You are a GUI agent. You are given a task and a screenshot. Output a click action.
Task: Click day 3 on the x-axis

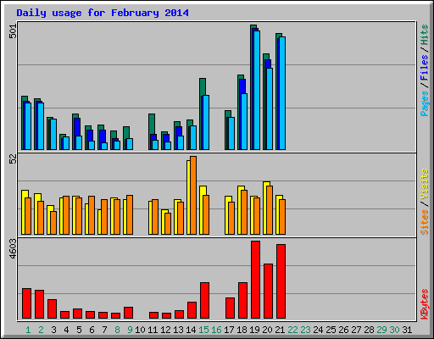click(53, 330)
